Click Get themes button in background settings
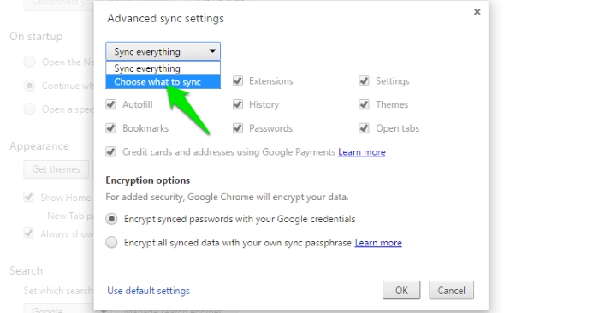The image size is (599, 313). (x=56, y=169)
